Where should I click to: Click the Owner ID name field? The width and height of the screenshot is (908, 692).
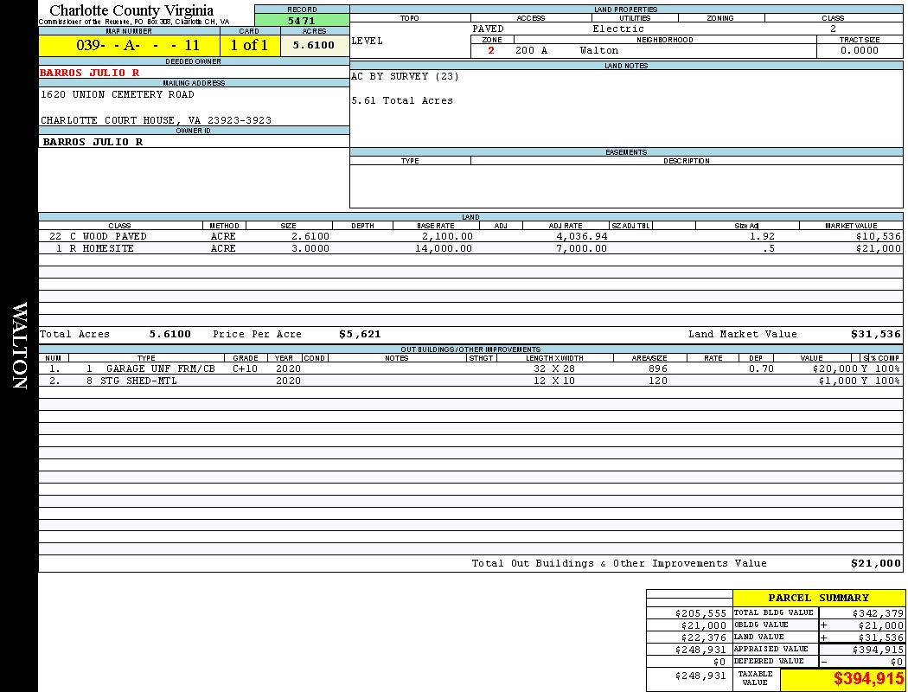click(93, 141)
